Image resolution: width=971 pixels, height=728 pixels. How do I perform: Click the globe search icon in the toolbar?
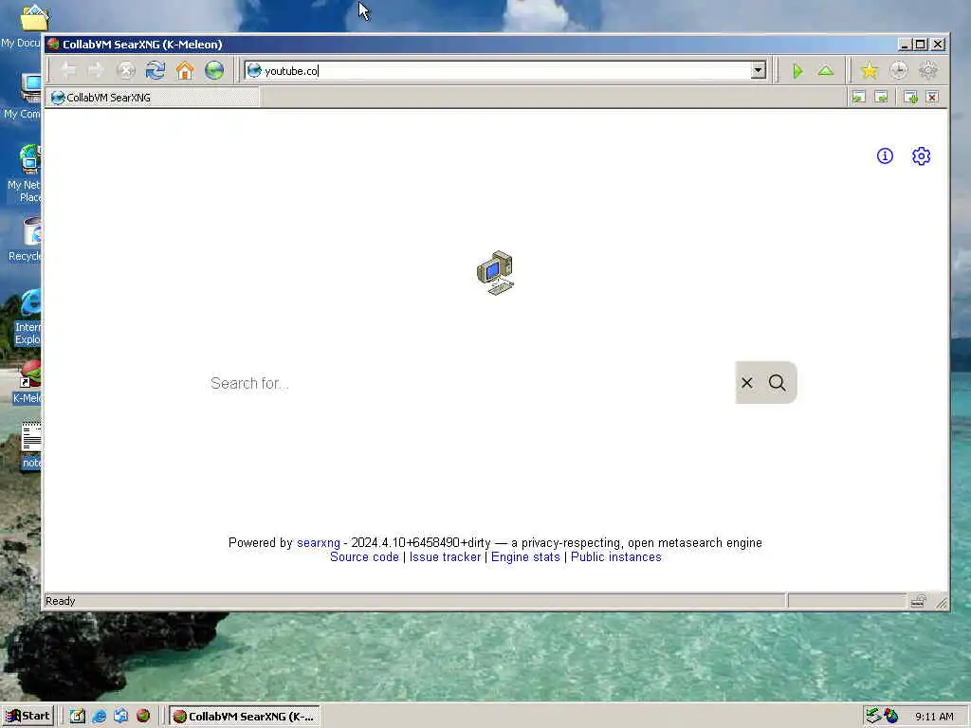click(x=214, y=70)
